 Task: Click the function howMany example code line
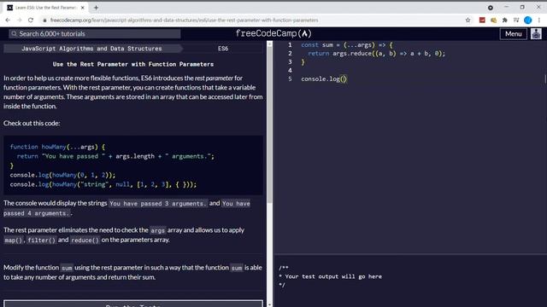point(57,147)
